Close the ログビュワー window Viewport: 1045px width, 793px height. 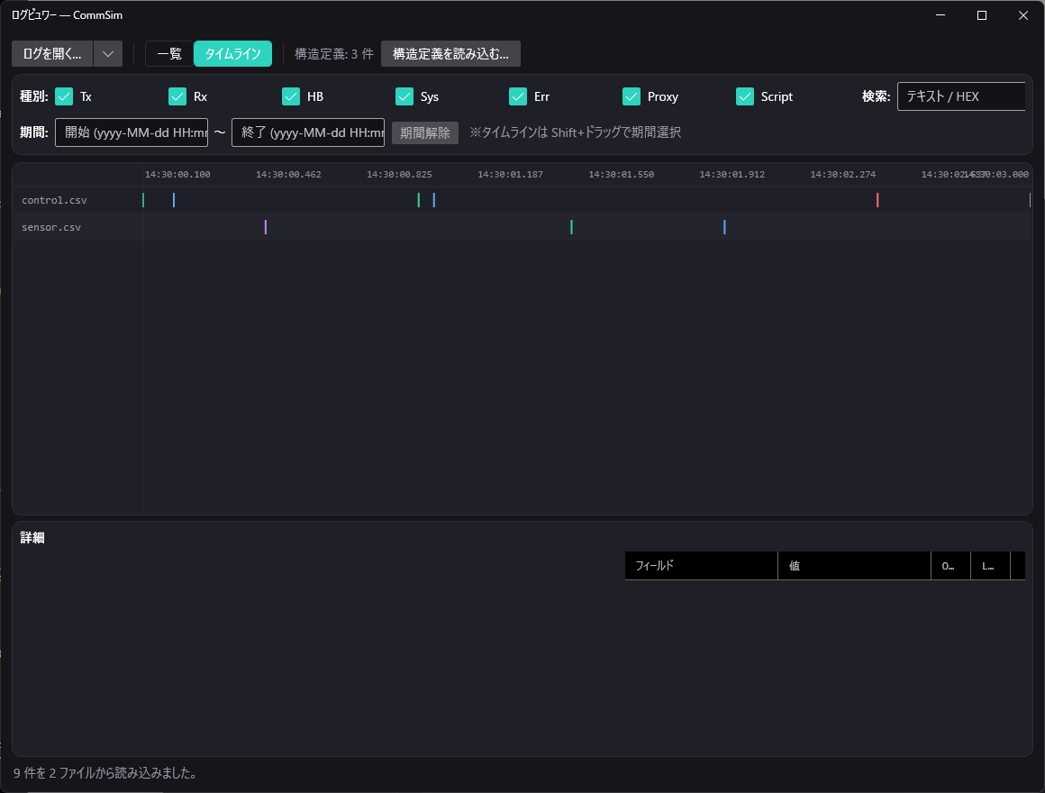click(1023, 15)
